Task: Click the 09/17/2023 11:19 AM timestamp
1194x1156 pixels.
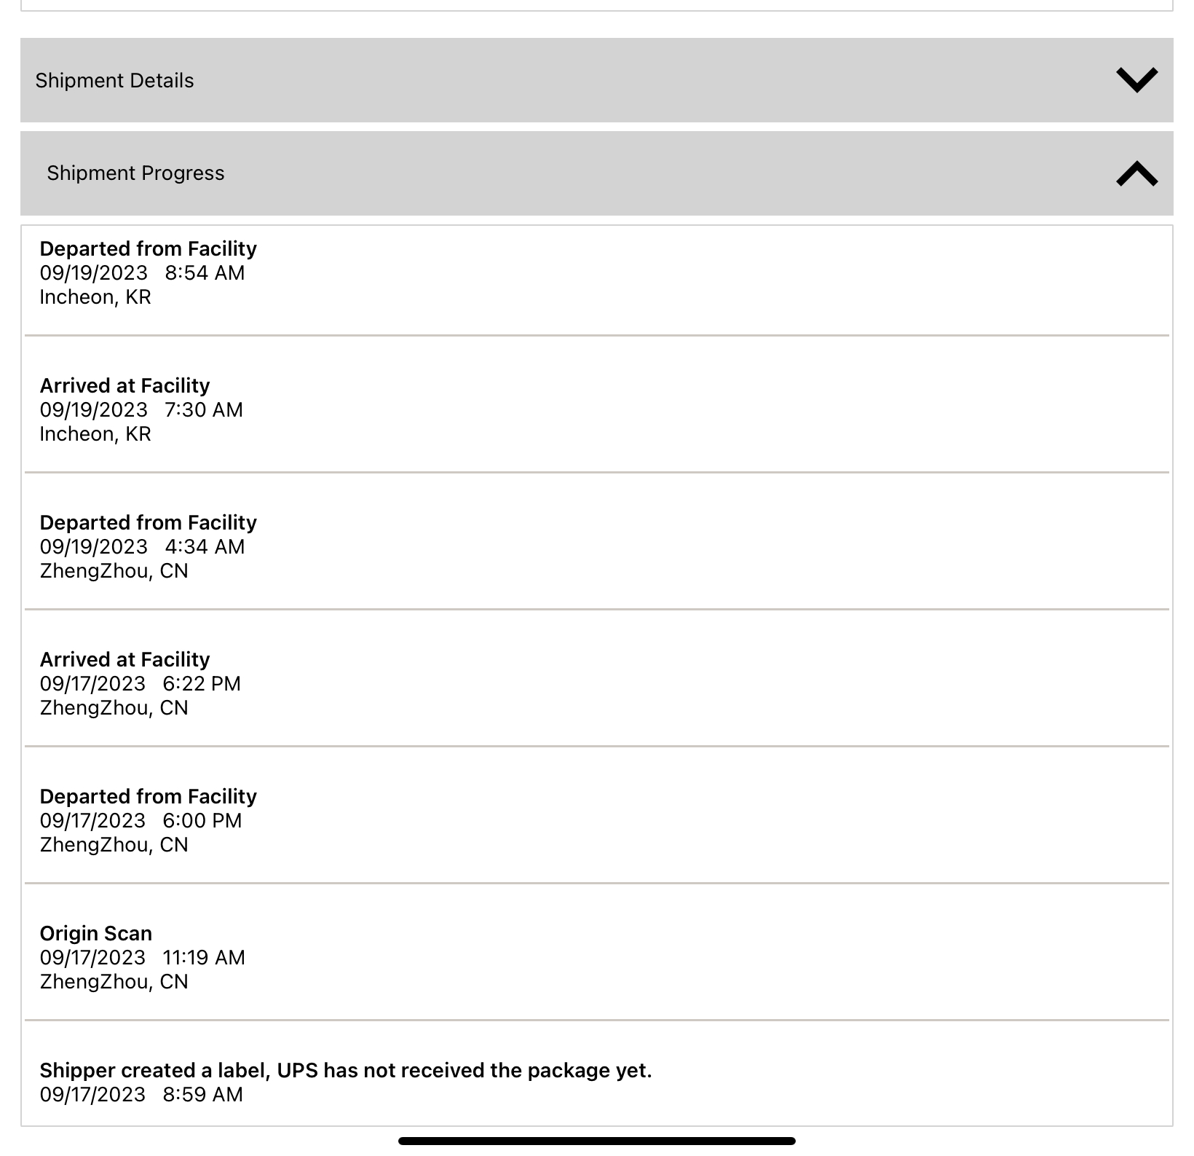Action: click(143, 958)
